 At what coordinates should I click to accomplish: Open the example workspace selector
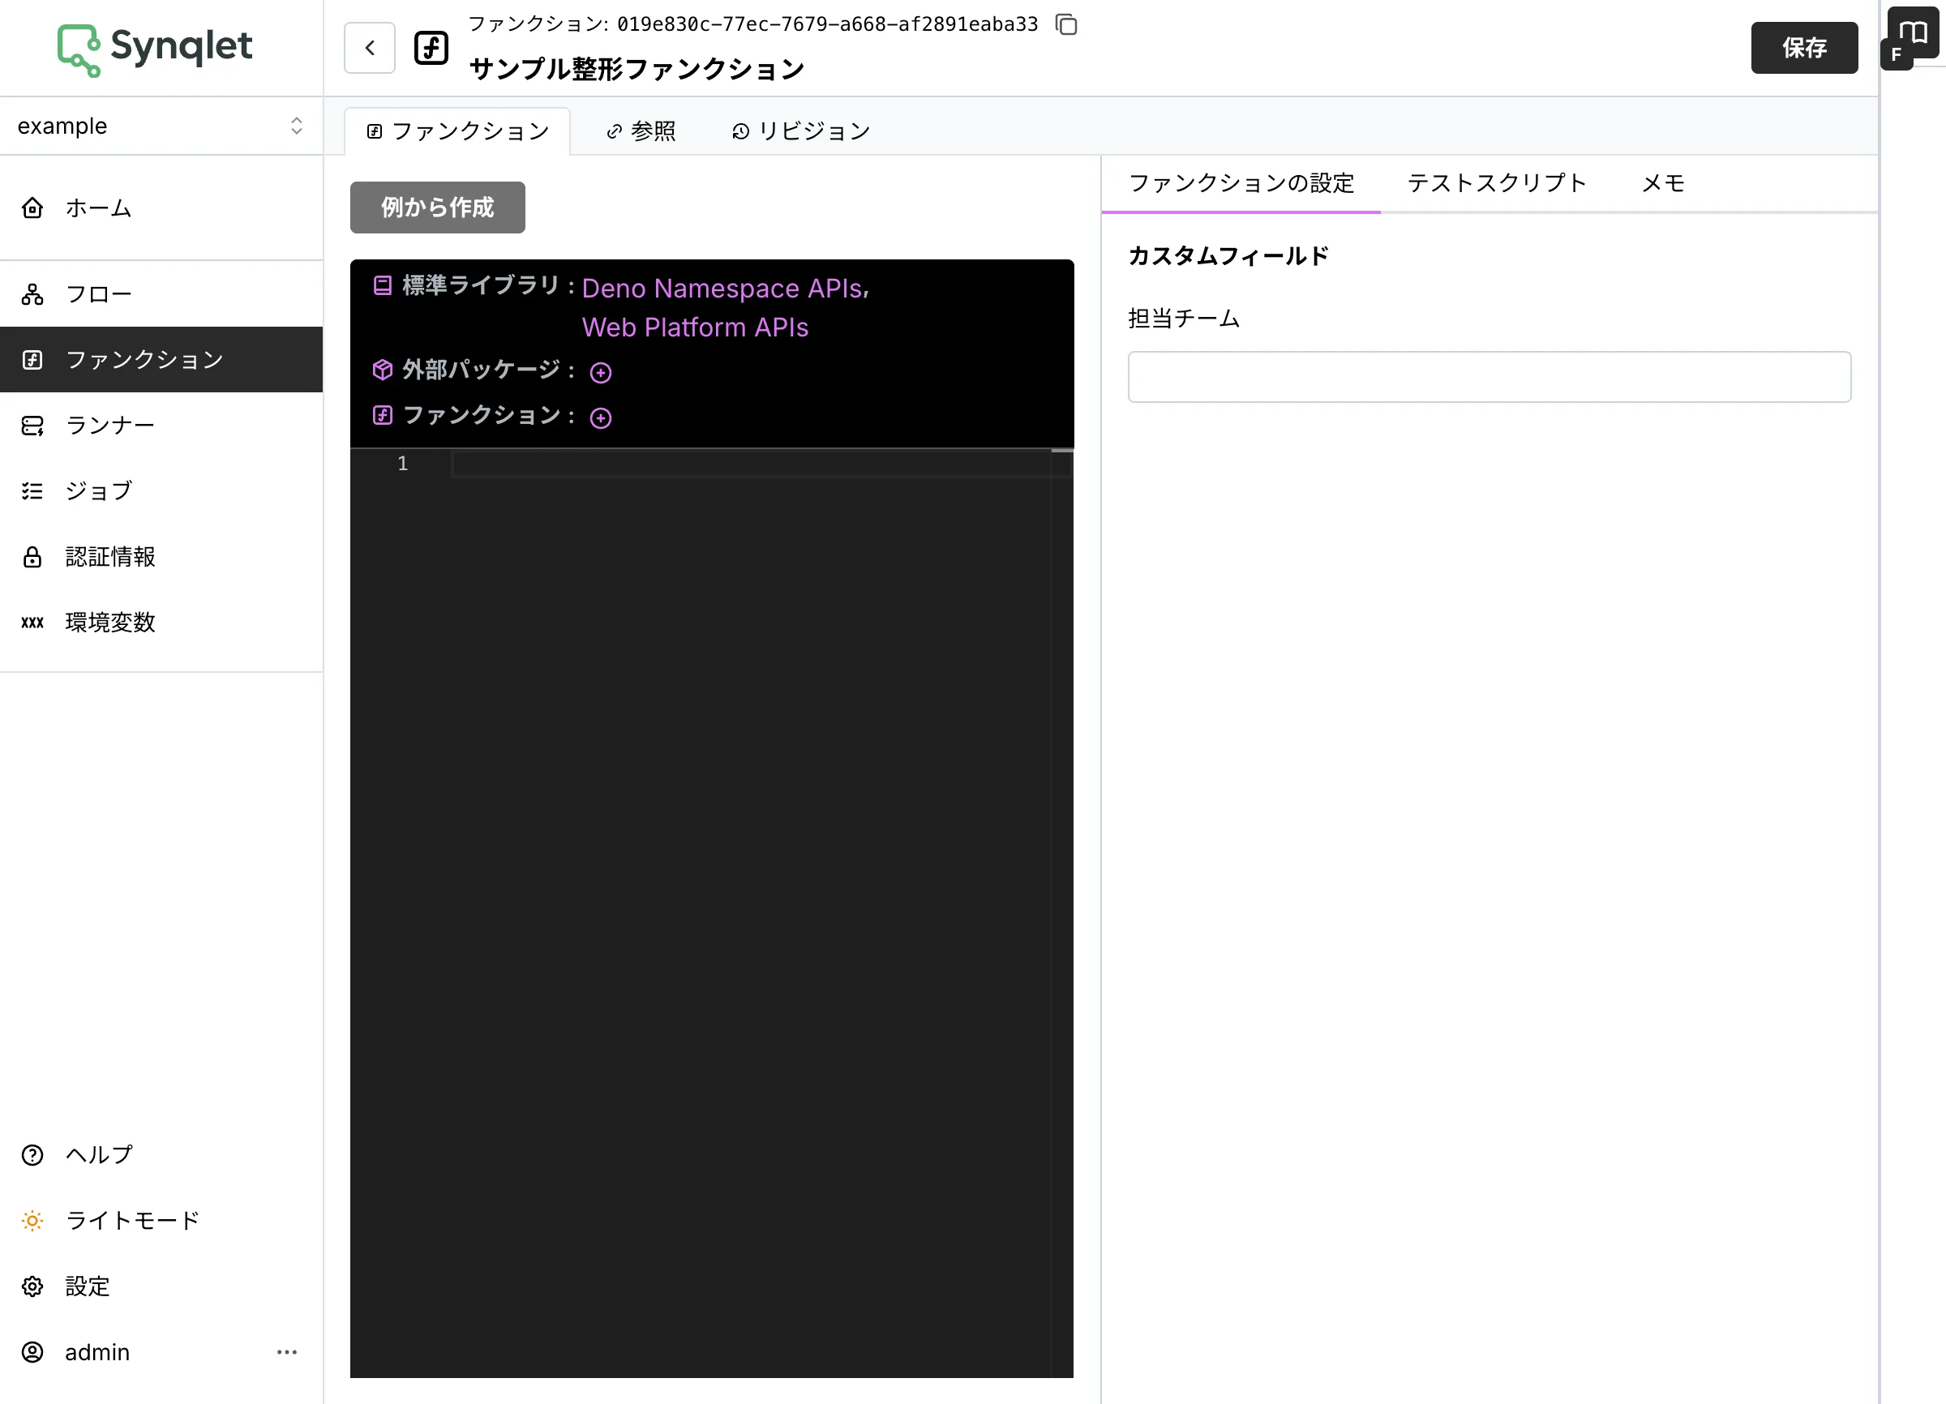161,126
